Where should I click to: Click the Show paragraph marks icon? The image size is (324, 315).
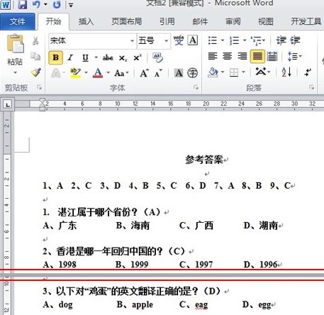click(308, 72)
